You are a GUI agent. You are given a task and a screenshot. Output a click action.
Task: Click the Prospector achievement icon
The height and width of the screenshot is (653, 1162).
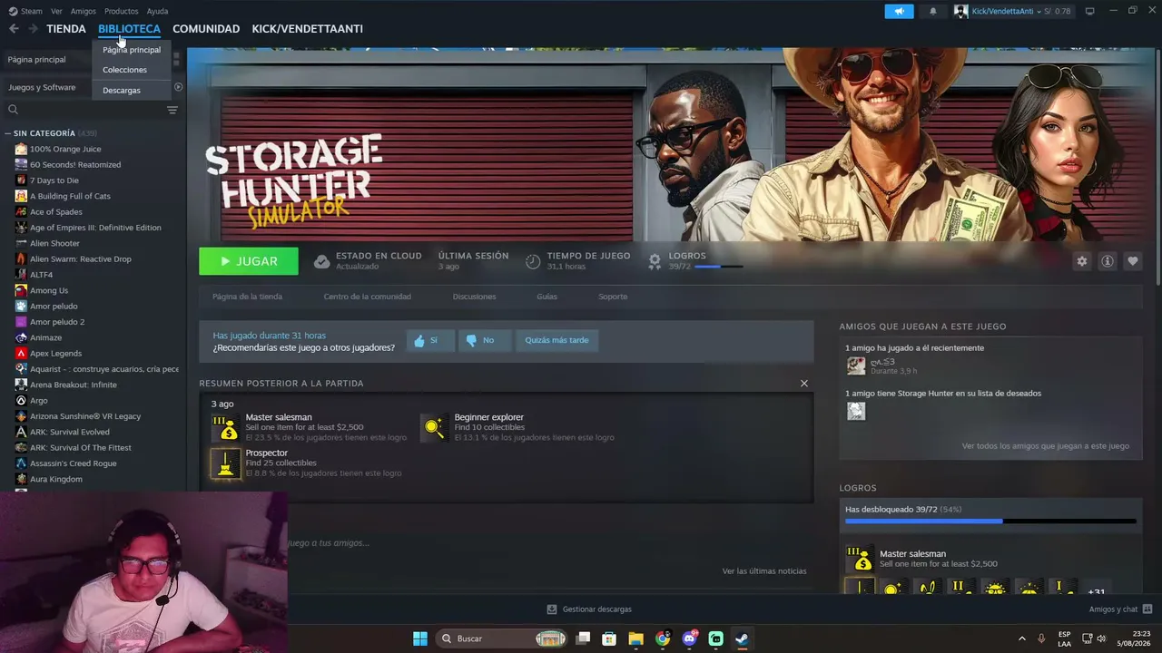coord(226,463)
